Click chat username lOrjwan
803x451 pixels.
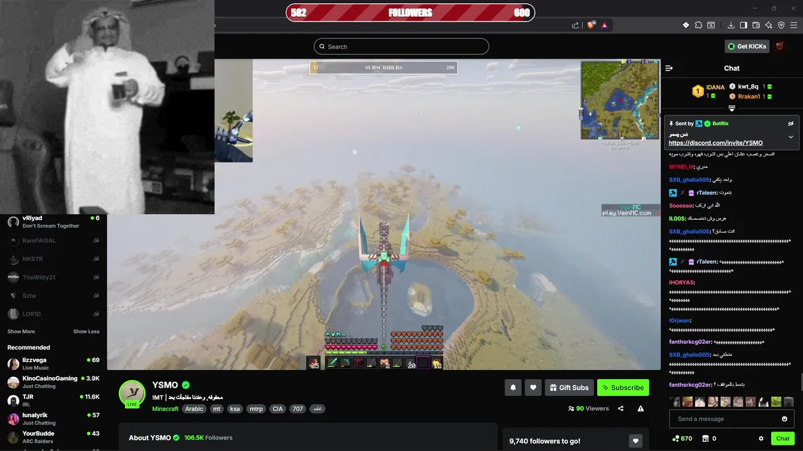click(679, 321)
